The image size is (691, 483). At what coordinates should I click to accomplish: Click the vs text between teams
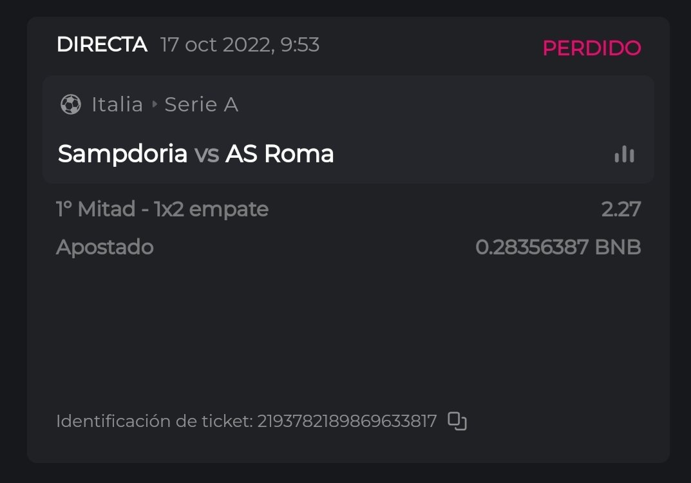point(206,154)
